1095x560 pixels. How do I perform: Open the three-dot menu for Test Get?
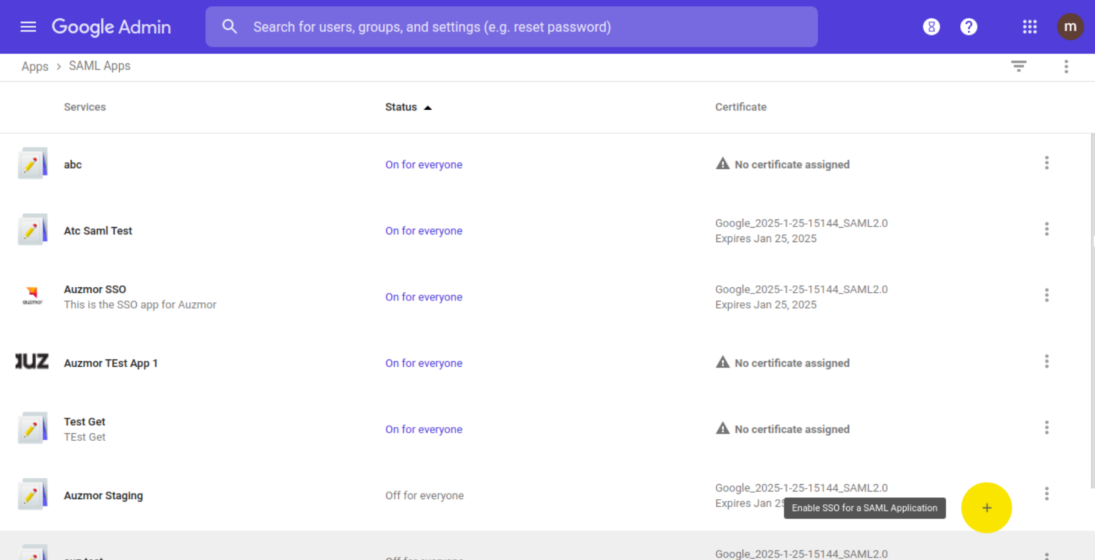point(1047,428)
